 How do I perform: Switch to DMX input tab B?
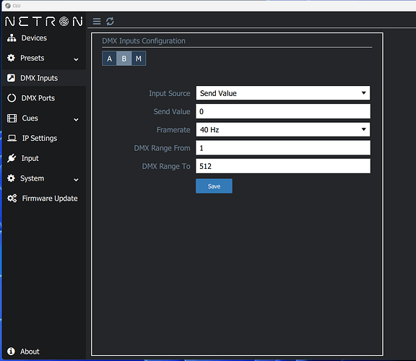click(124, 58)
